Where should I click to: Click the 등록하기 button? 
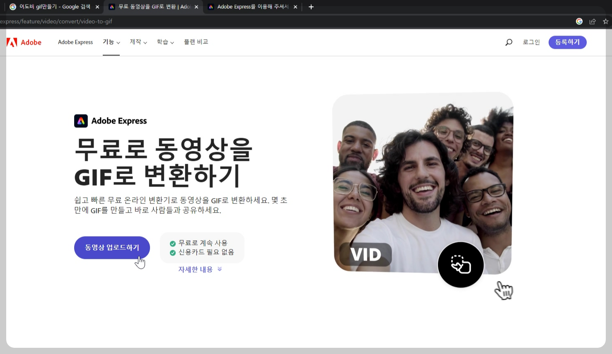pos(567,42)
